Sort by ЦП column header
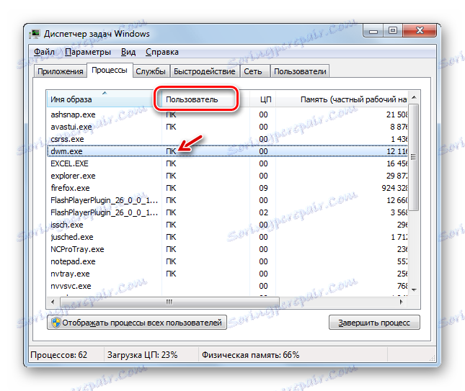Viewport: 465px width, 391px height. [262, 99]
